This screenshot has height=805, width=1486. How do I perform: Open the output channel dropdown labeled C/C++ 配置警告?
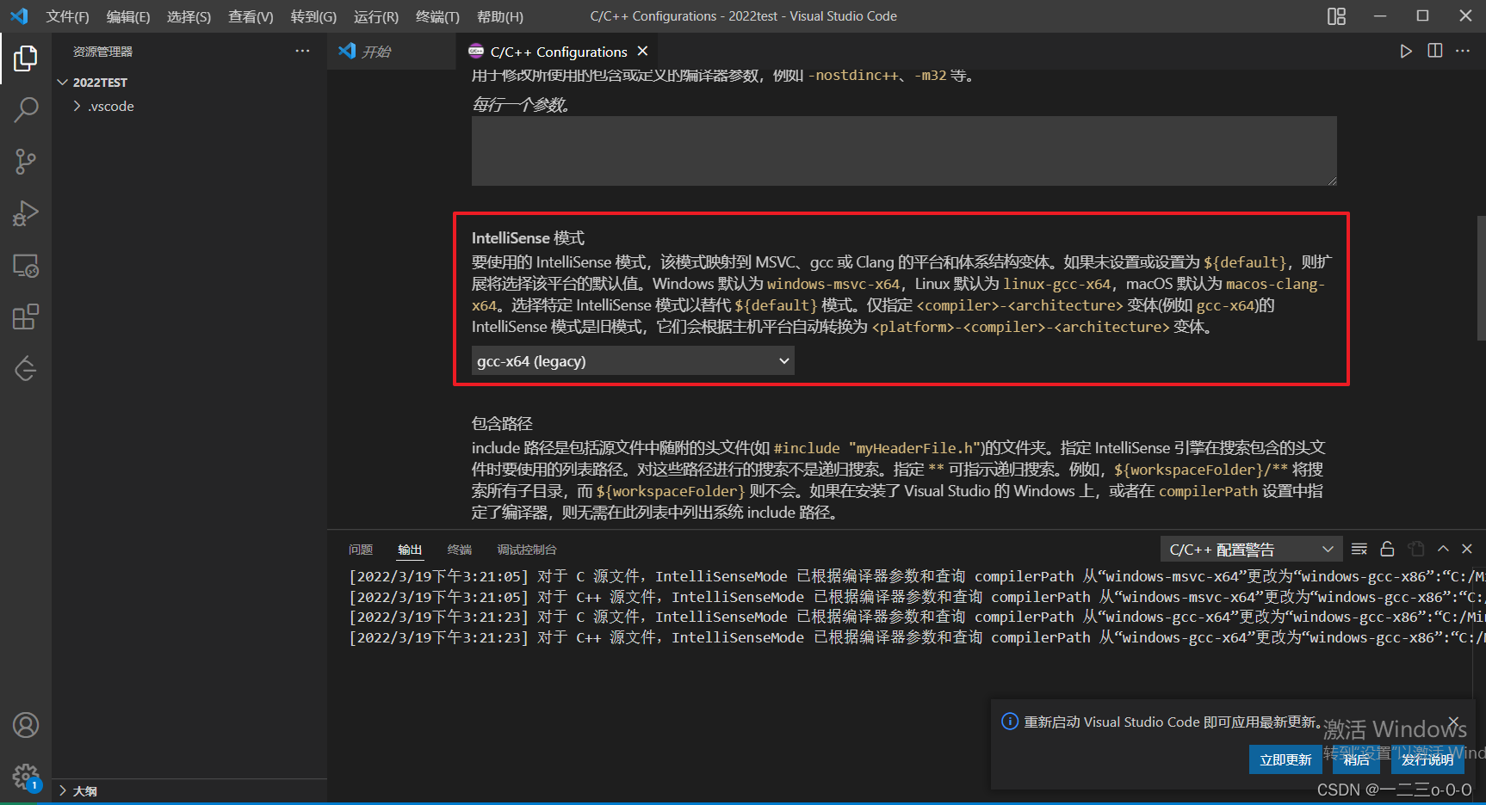[x=1250, y=548]
